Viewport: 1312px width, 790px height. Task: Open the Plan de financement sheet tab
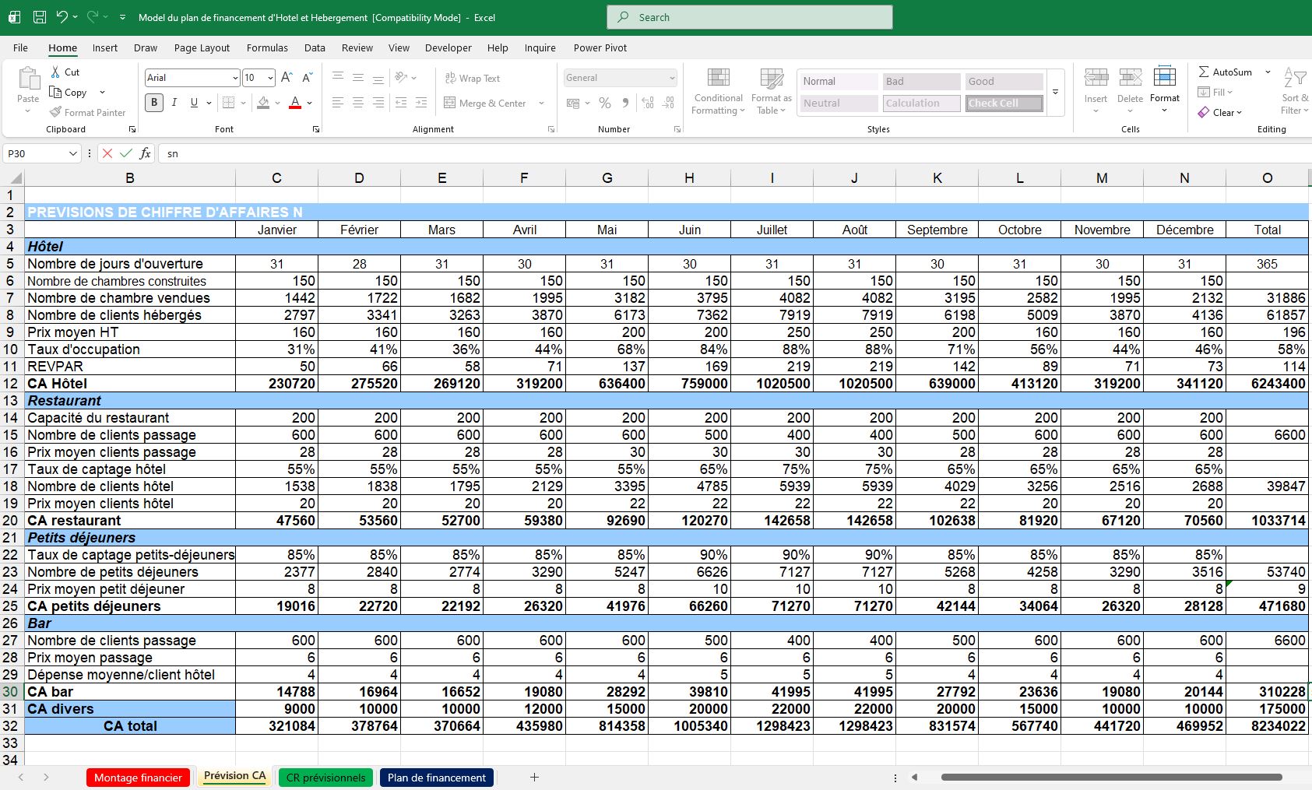(x=437, y=778)
